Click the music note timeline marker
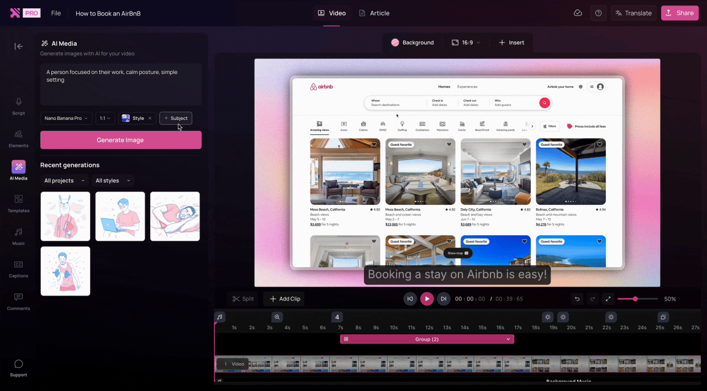 pos(220,317)
